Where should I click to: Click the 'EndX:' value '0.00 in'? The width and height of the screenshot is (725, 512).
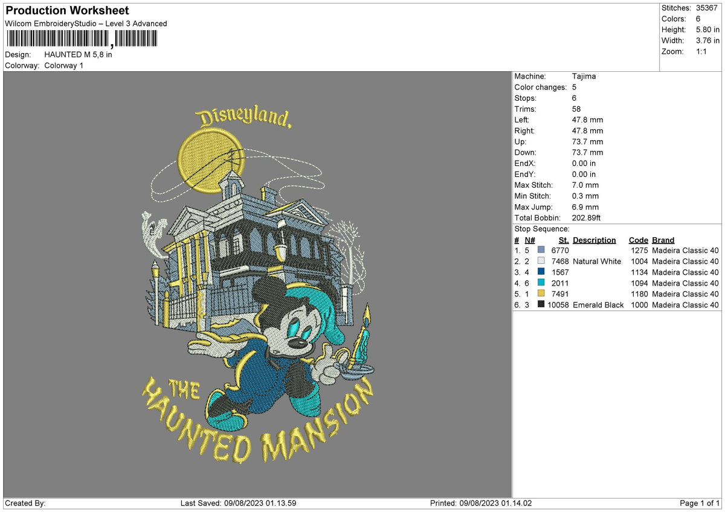click(x=584, y=164)
